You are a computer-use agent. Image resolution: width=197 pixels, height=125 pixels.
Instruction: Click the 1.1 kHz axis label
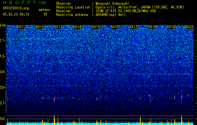(x=3, y=41)
